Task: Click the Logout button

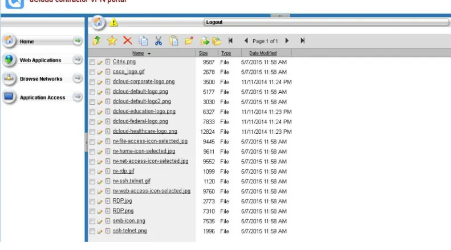Action: pyautogui.click(x=326, y=22)
